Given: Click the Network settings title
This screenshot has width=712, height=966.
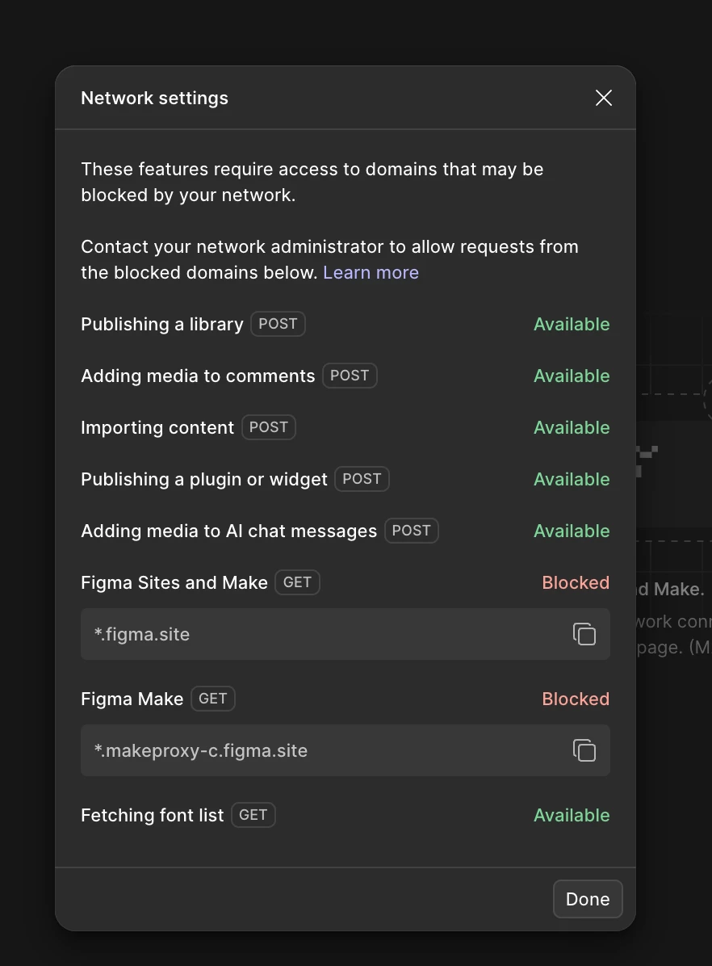Looking at the screenshot, I should coord(155,98).
